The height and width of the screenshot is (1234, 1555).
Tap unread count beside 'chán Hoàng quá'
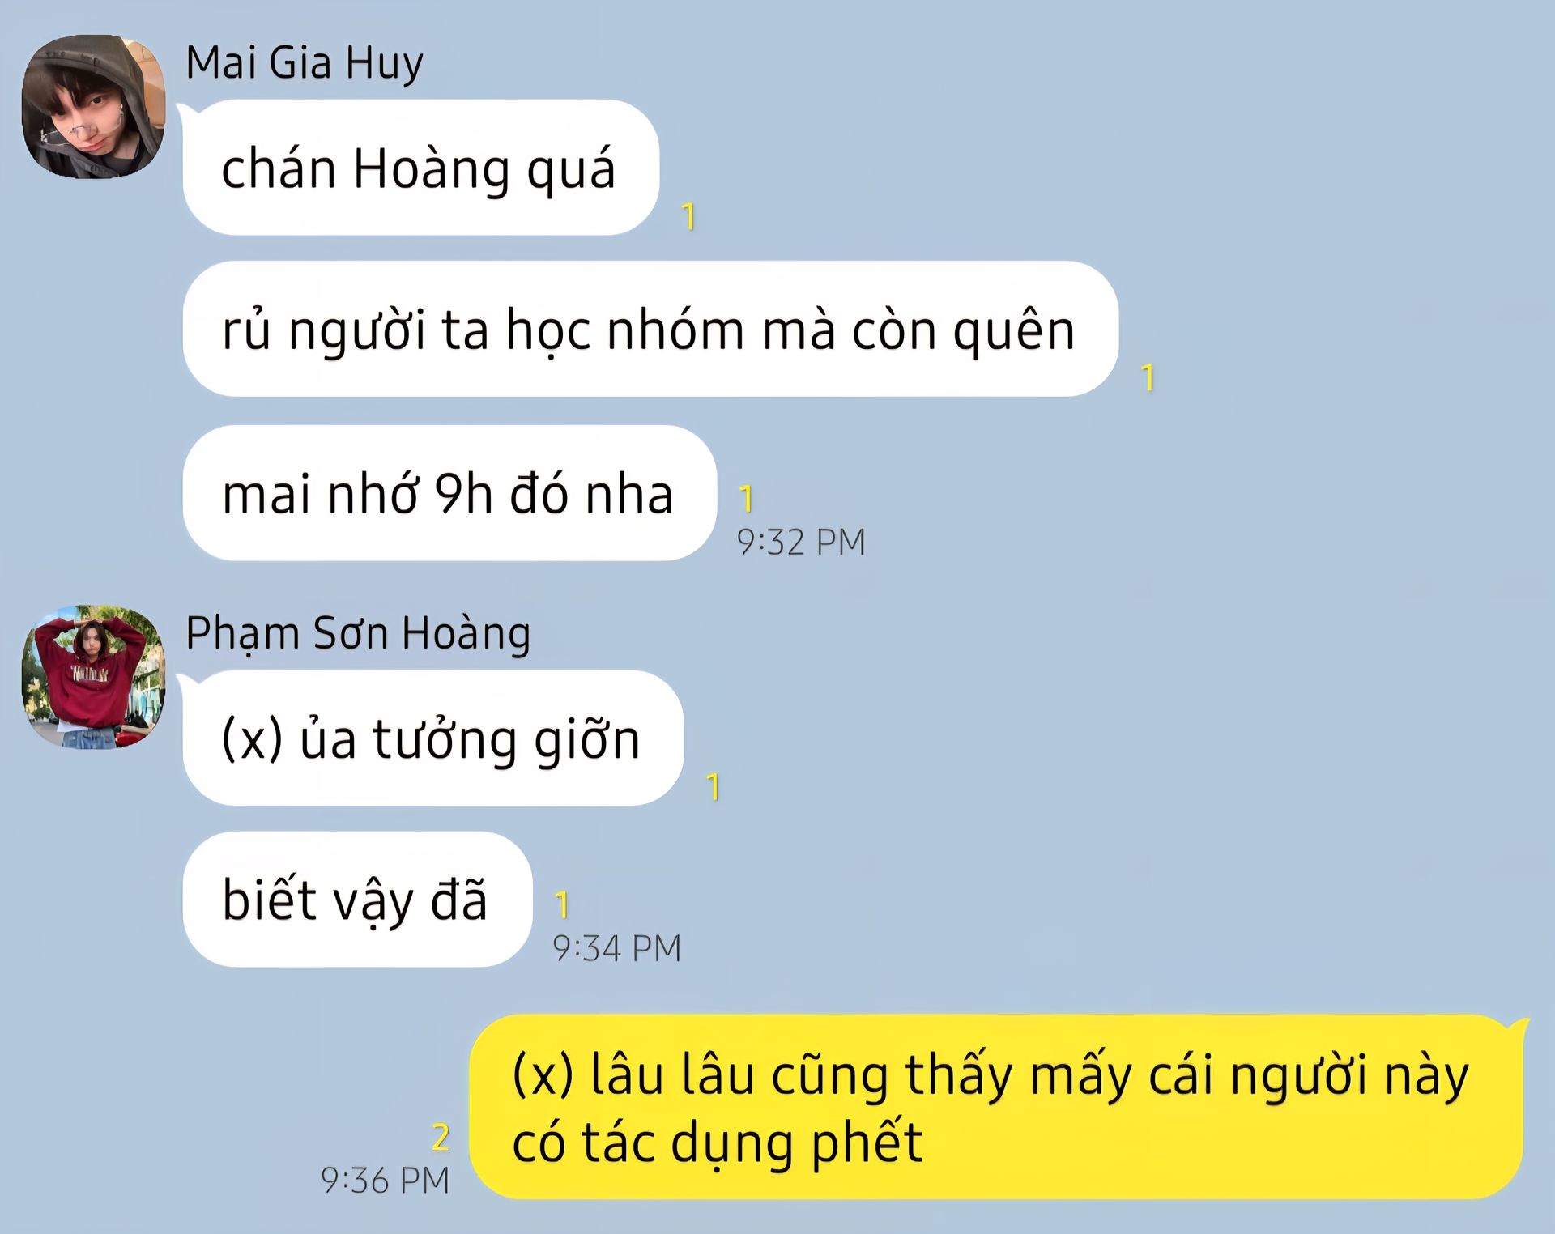688,216
